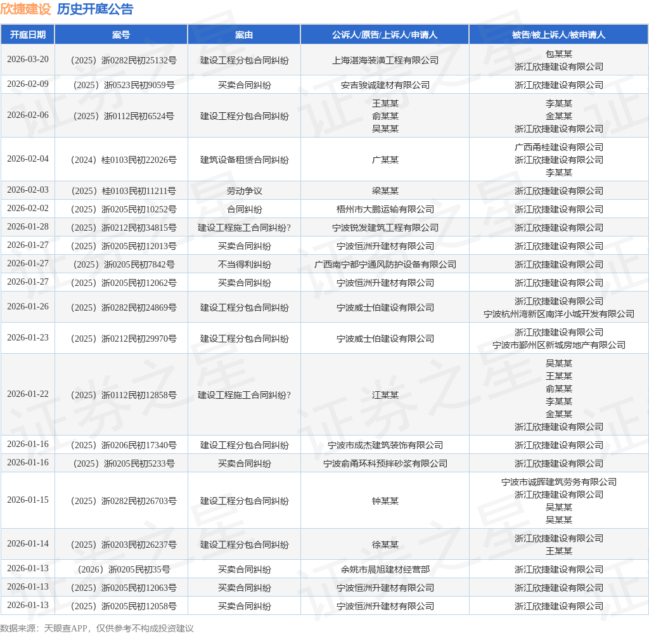Click defendant 宁波市诚晖建筑劳务有限公司
The image size is (649, 634).
559,482
